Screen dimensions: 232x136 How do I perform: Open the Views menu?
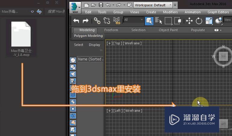click(134, 12)
